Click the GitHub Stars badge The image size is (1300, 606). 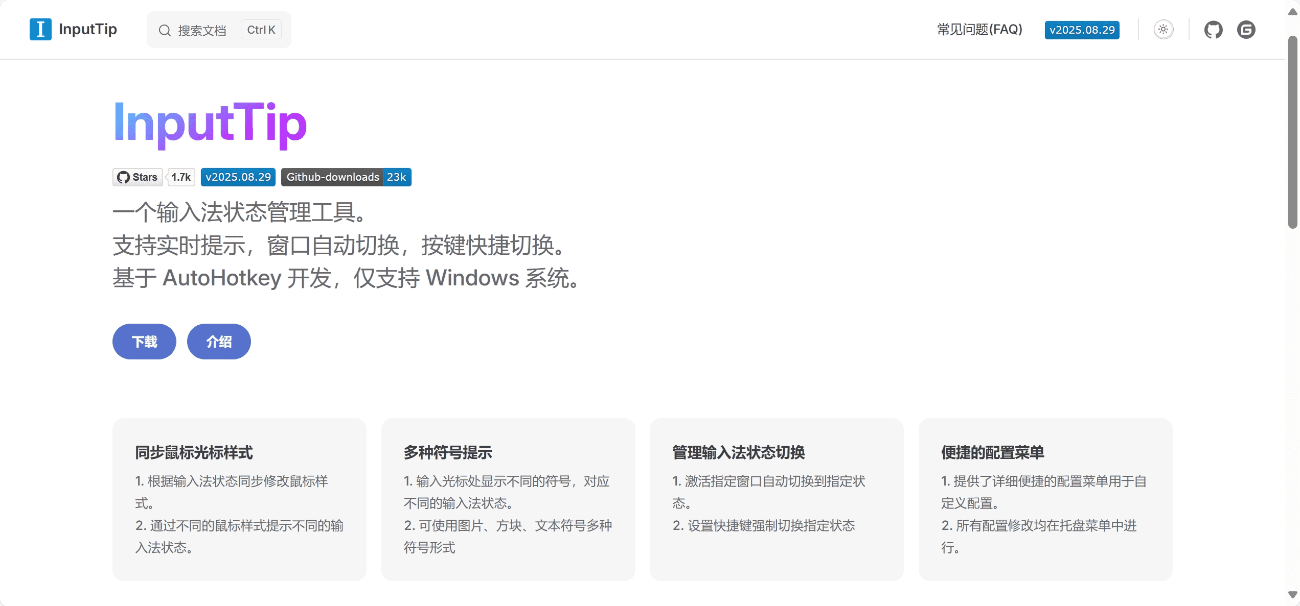138,177
